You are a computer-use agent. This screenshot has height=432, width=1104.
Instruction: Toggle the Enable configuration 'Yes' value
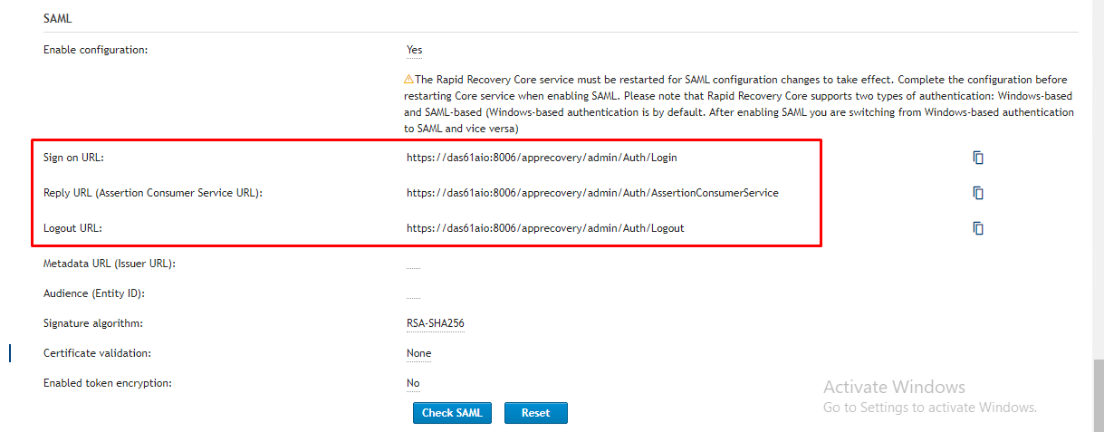(x=414, y=50)
